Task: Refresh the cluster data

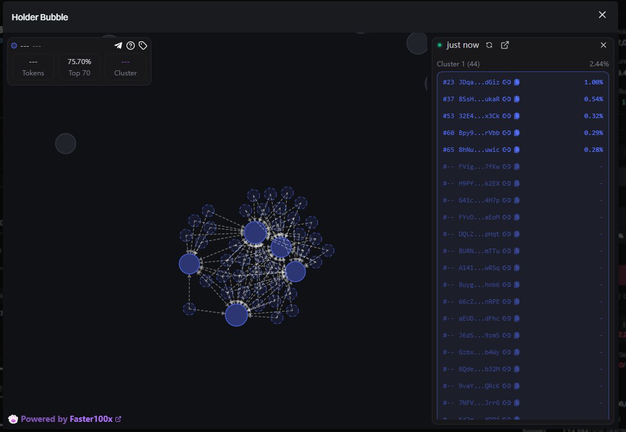Action: click(489, 45)
